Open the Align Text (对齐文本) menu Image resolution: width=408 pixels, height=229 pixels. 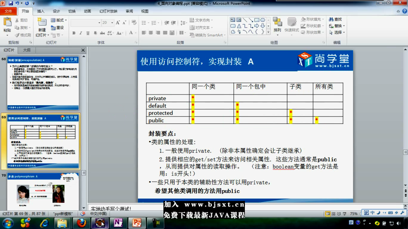pos(201,28)
